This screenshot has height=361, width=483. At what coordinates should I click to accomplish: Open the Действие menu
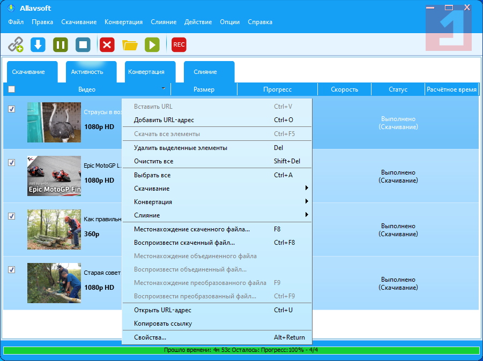tap(198, 22)
